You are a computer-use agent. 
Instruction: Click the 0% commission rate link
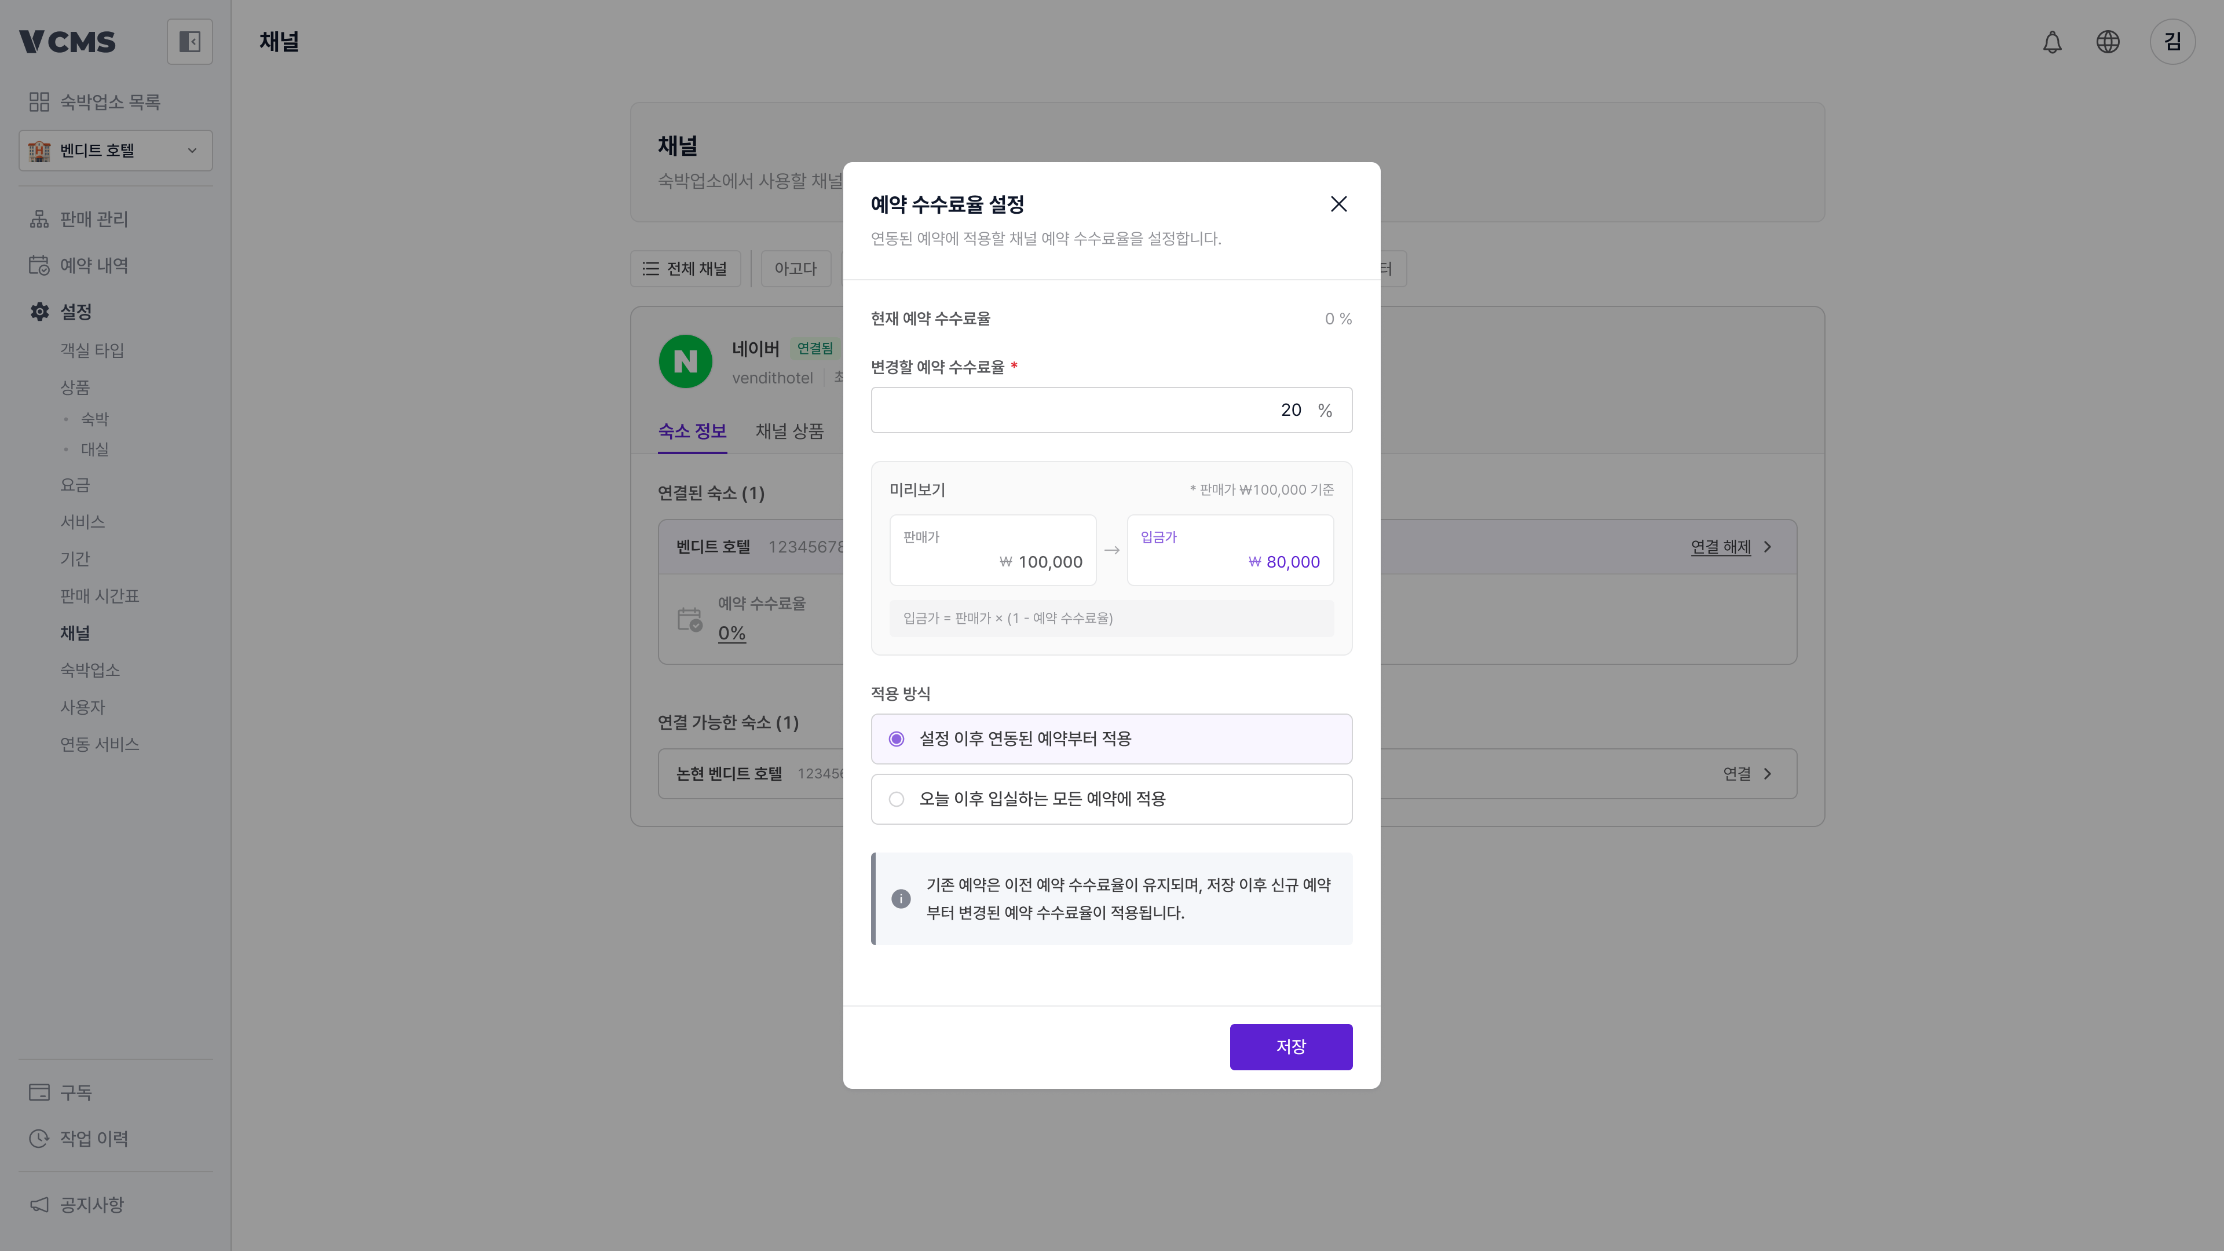coord(732,633)
